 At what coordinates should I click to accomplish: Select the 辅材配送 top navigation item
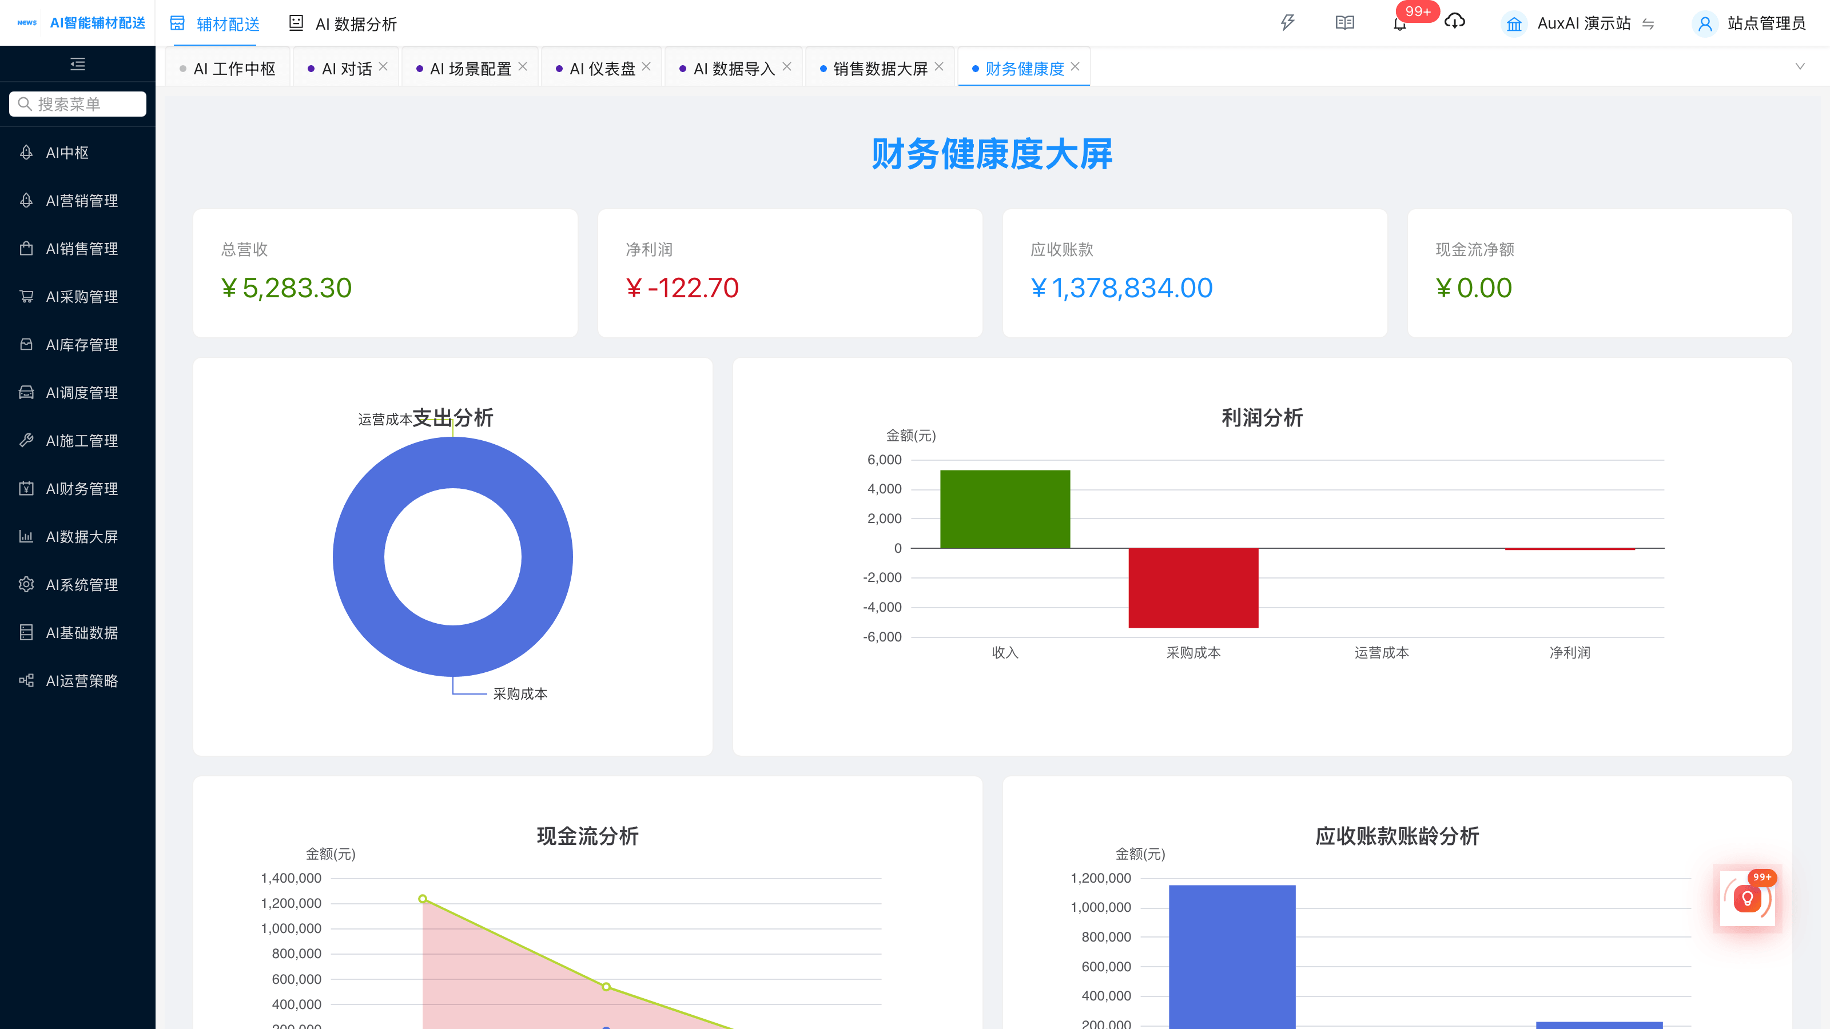[214, 23]
